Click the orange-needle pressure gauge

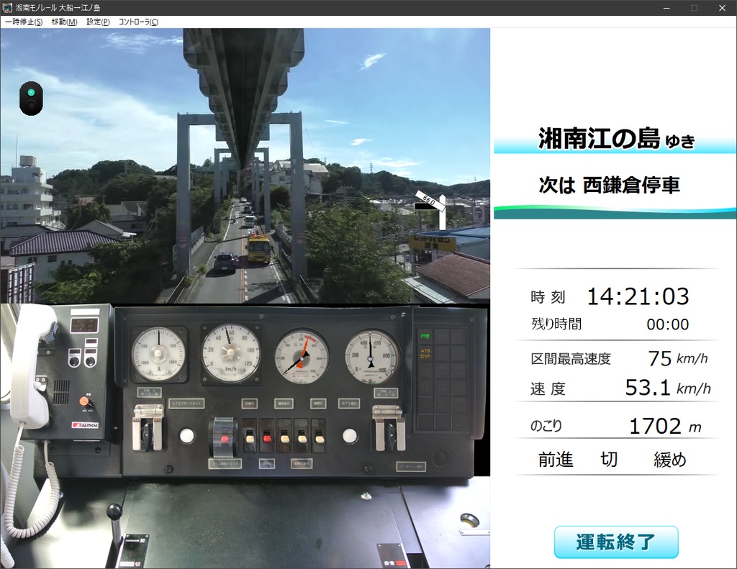pos(302,356)
